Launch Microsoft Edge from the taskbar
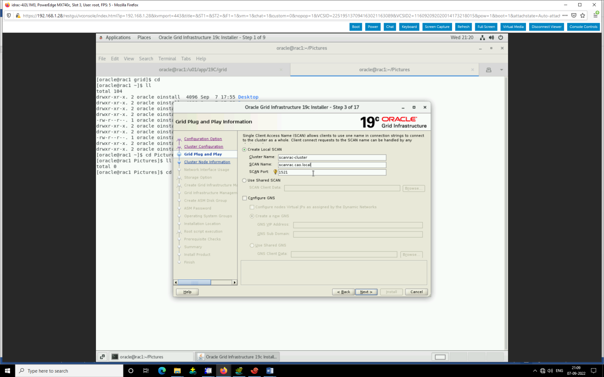The image size is (604, 377). [162, 371]
